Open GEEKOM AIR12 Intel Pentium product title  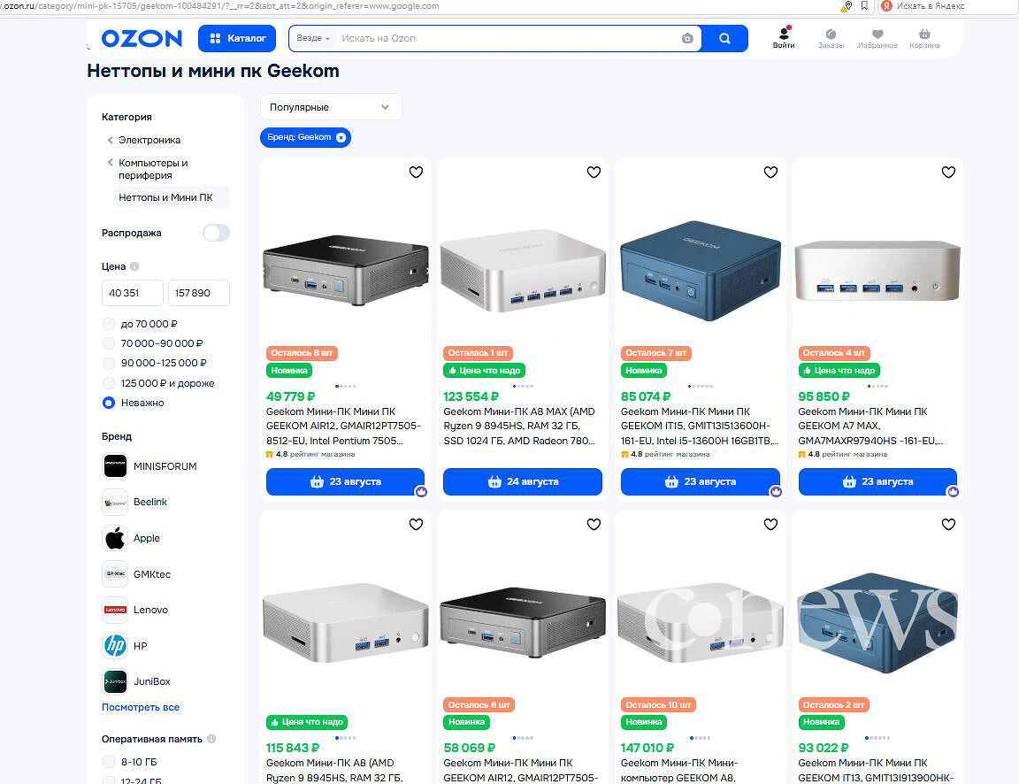click(x=344, y=426)
